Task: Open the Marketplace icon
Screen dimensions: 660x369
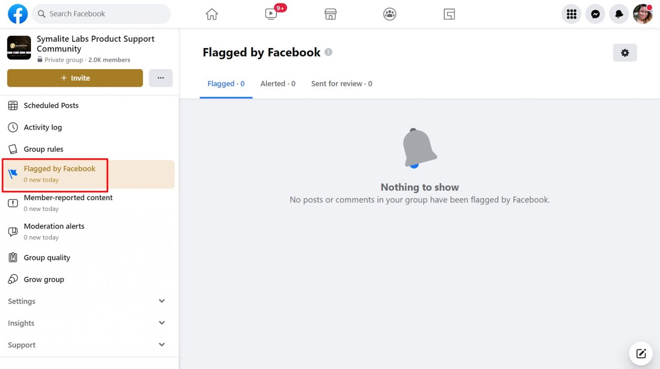Action: click(x=330, y=14)
